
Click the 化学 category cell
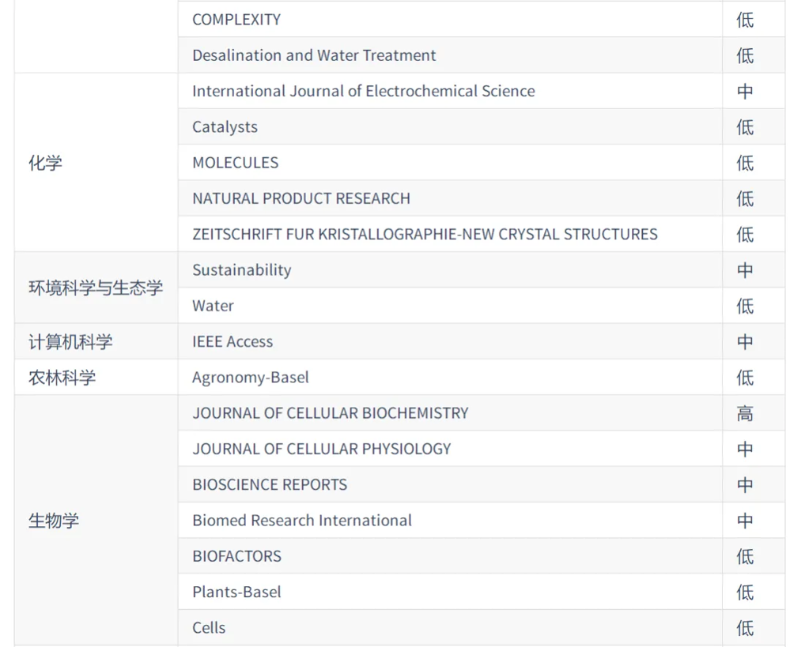point(45,163)
